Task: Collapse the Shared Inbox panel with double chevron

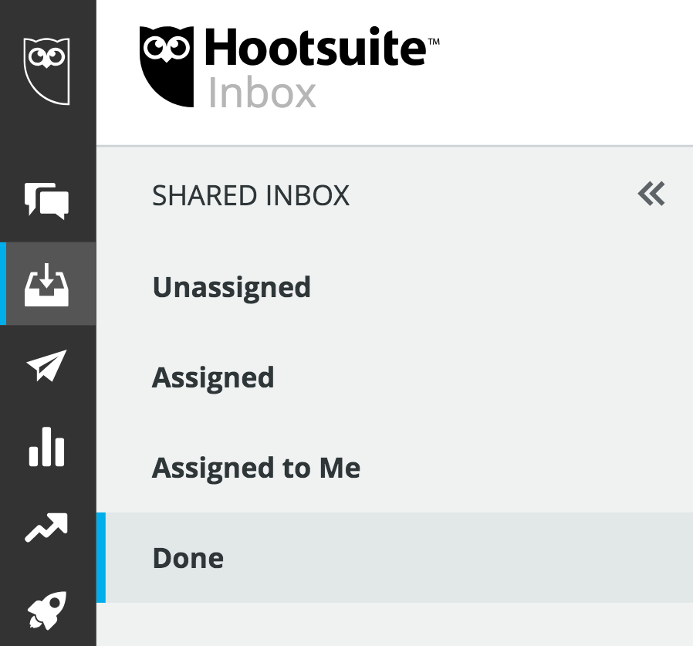Action: pyautogui.click(x=651, y=194)
